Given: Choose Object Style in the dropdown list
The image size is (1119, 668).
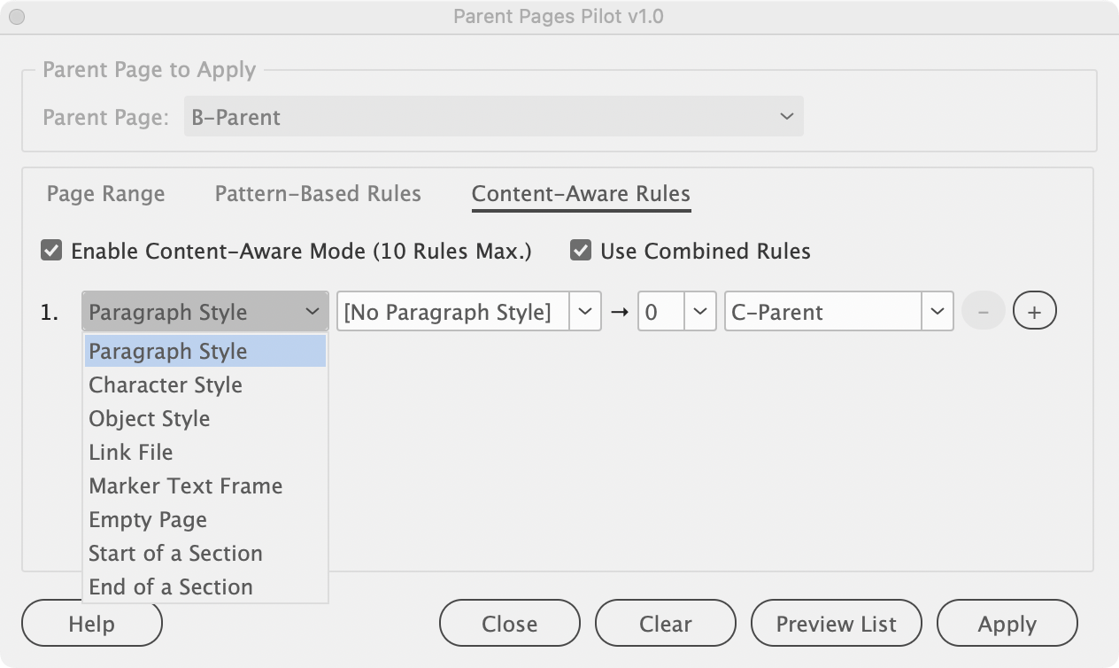Looking at the screenshot, I should coord(150,419).
